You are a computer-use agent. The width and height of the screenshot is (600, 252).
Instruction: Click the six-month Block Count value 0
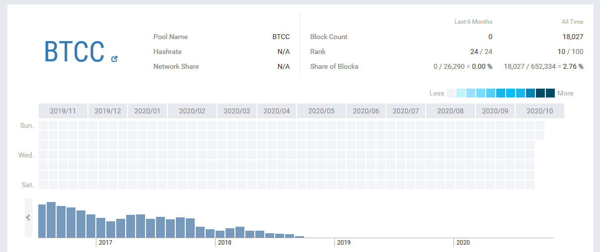tap(490, 37)
